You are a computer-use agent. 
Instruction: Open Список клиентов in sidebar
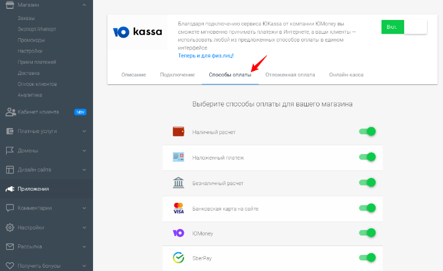click(x=37, y=84)
